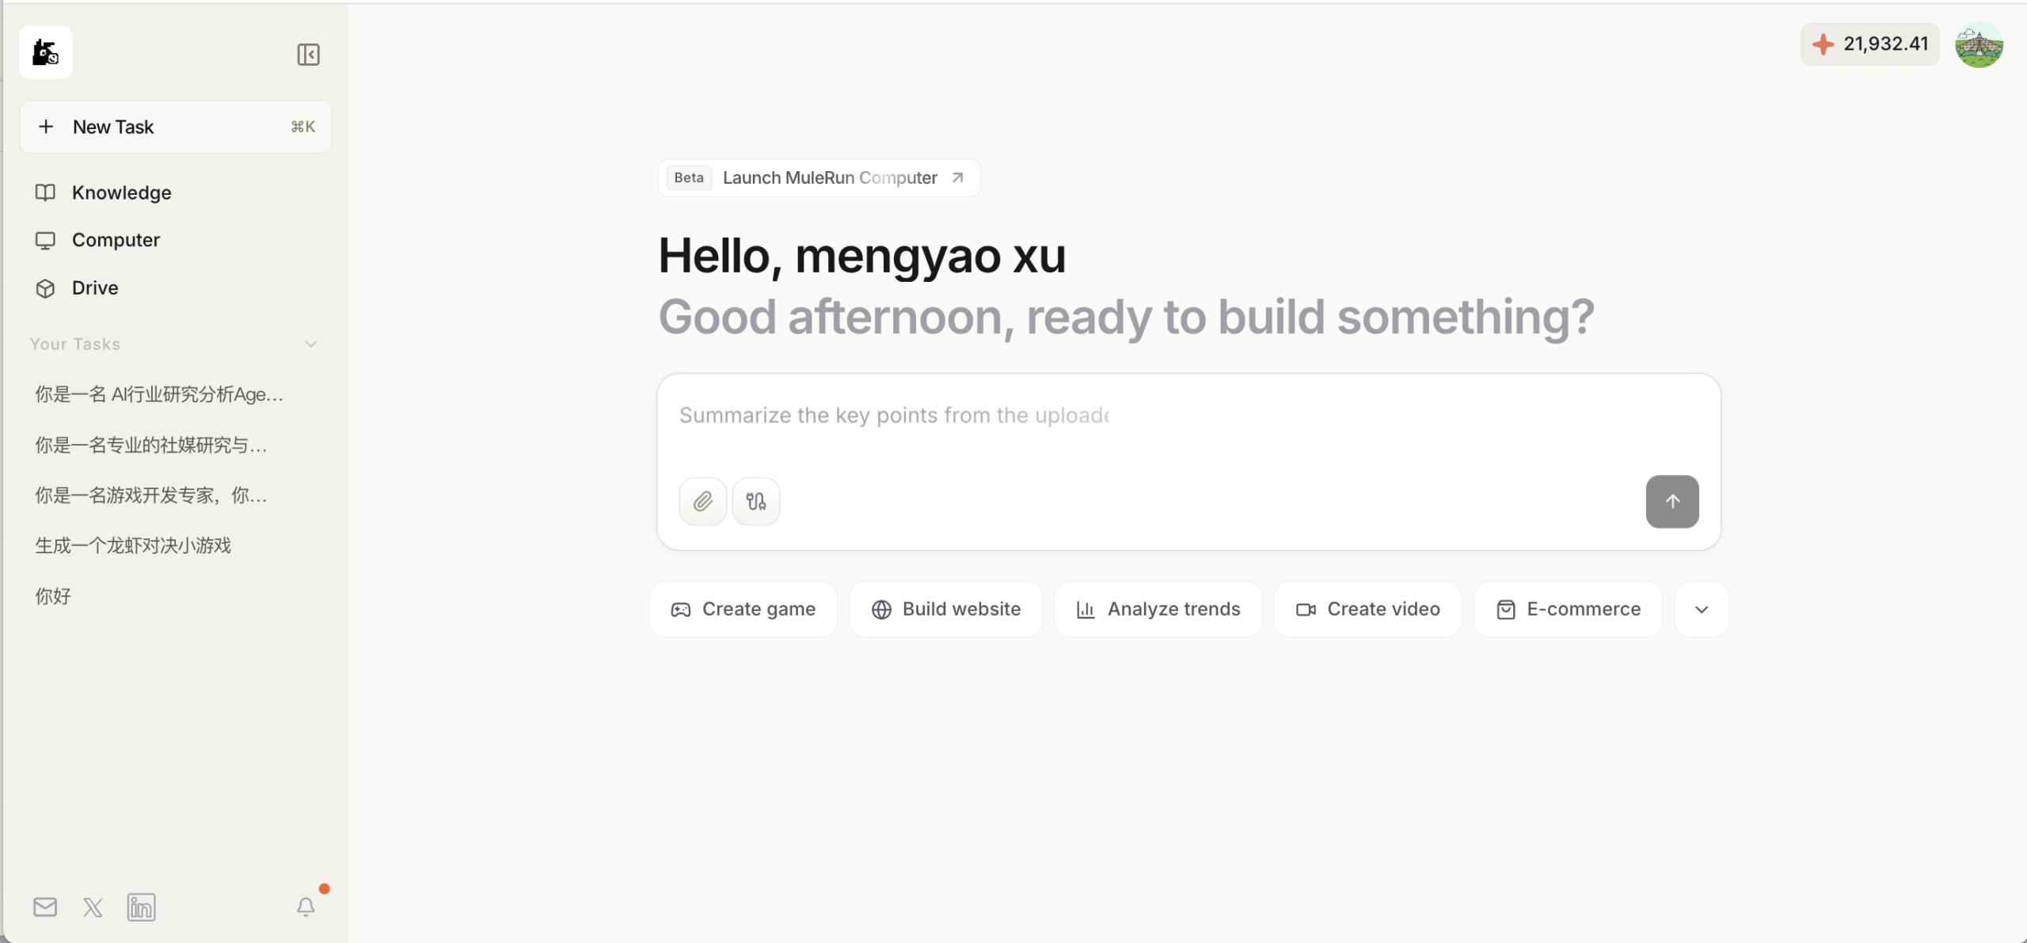Open the LinkedIn icon link
The width and height of the screenshot is (2027, 943).
[141, 907]
